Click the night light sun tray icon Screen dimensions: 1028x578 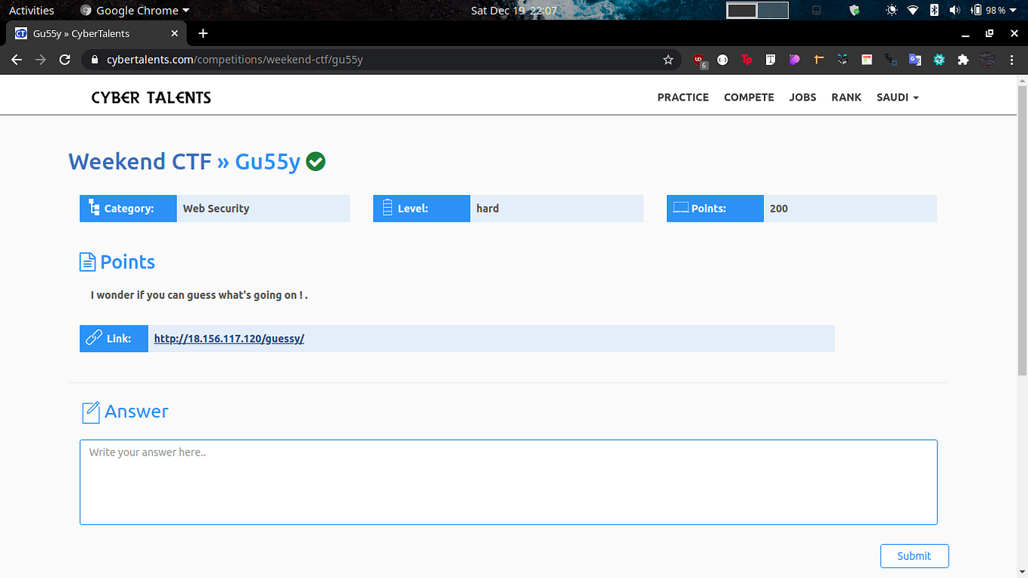[892, 11]
